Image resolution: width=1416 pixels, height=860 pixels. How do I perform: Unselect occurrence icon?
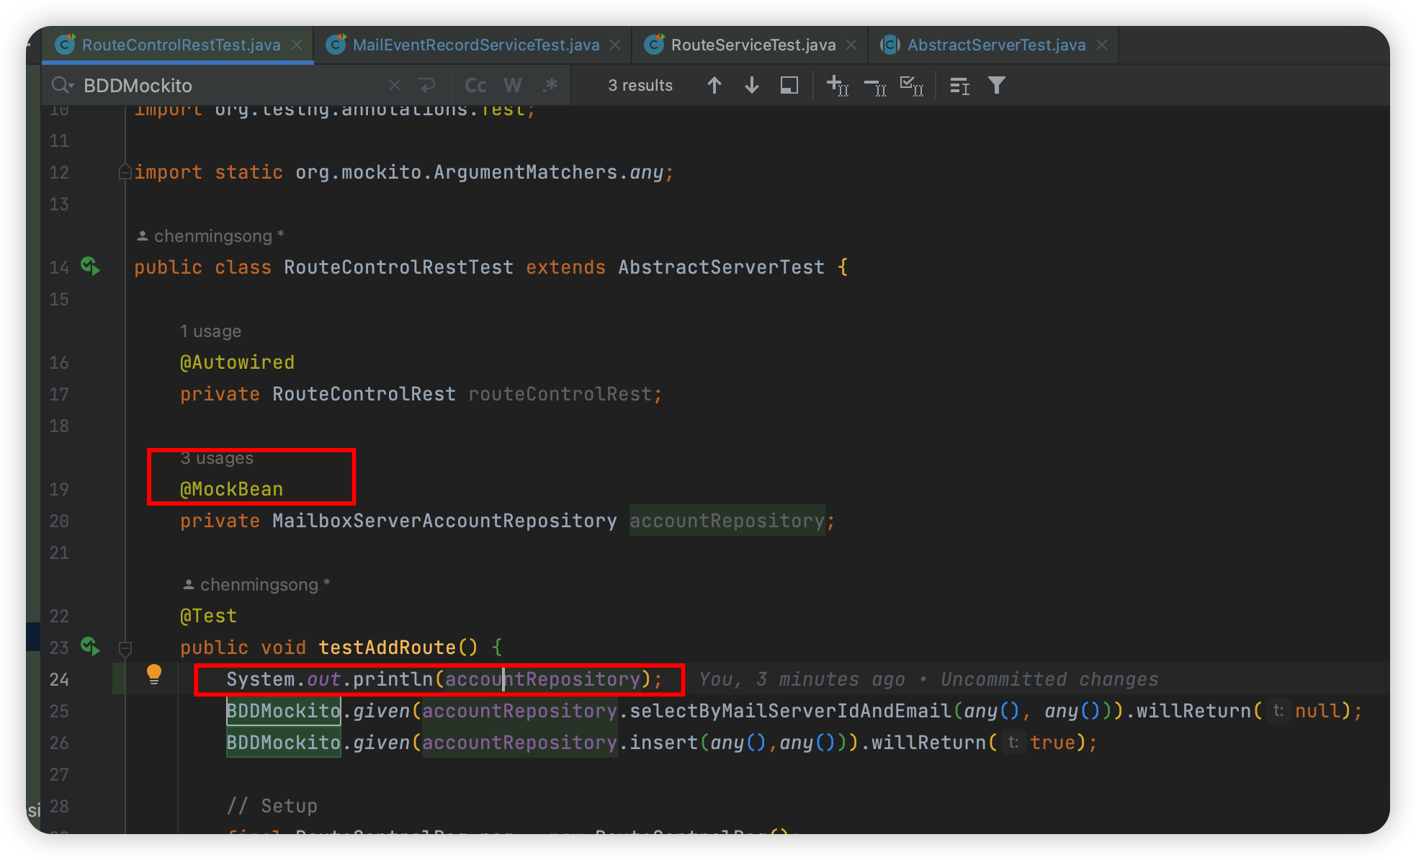click(x=875, y=86)
